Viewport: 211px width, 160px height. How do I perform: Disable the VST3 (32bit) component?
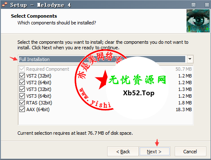[22, 89]
